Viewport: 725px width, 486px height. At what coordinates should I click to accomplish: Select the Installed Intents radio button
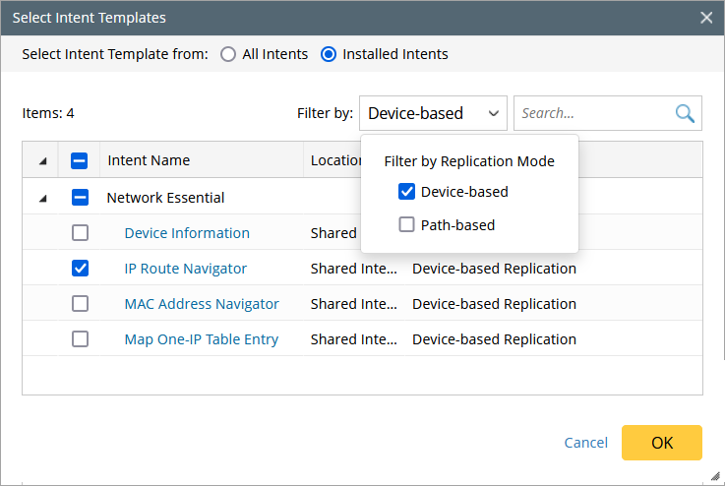pyautogui.click(x=329, y=54)
